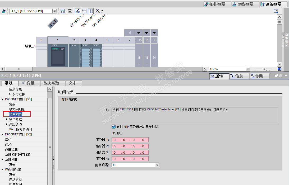Switch to the 设备视图 tab
The width and height of the screenshot is (289, 185).
(273, 4)
